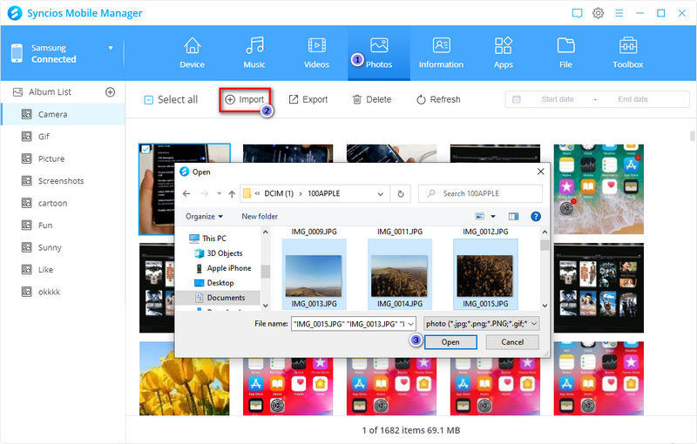Select the yellow tulips photo thumbnail
Image resolution: width=697 pixels, height=444 pixels.
pyautogui.click(x=185, y=378)
